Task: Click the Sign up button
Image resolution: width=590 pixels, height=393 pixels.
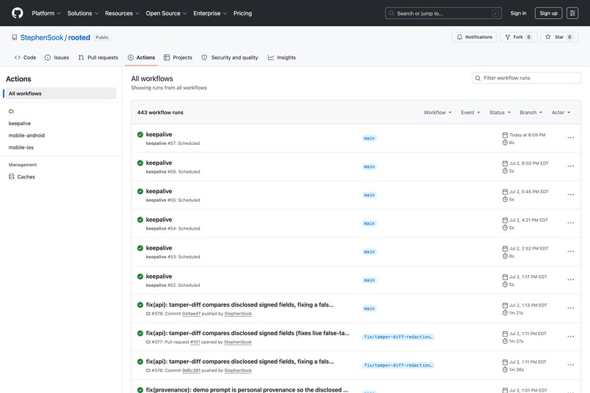Action: (x=548, y=13)
